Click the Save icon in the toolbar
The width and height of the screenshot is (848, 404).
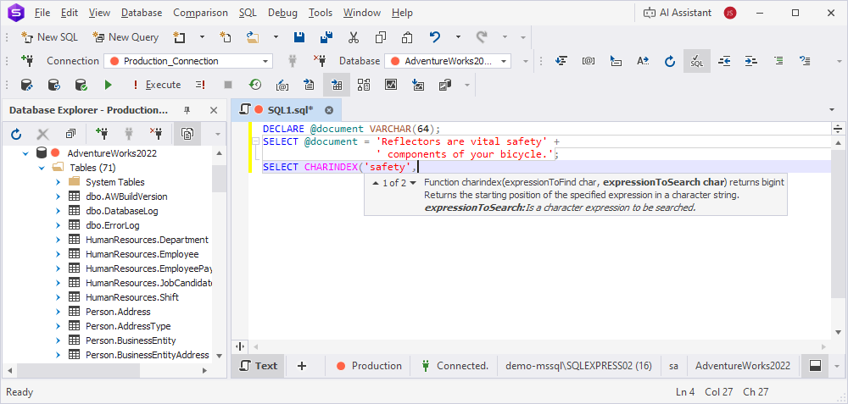click(299, 37)
